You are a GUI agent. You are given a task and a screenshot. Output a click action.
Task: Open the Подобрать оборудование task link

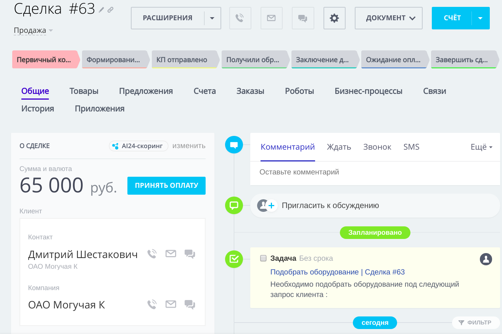point(337,272)
